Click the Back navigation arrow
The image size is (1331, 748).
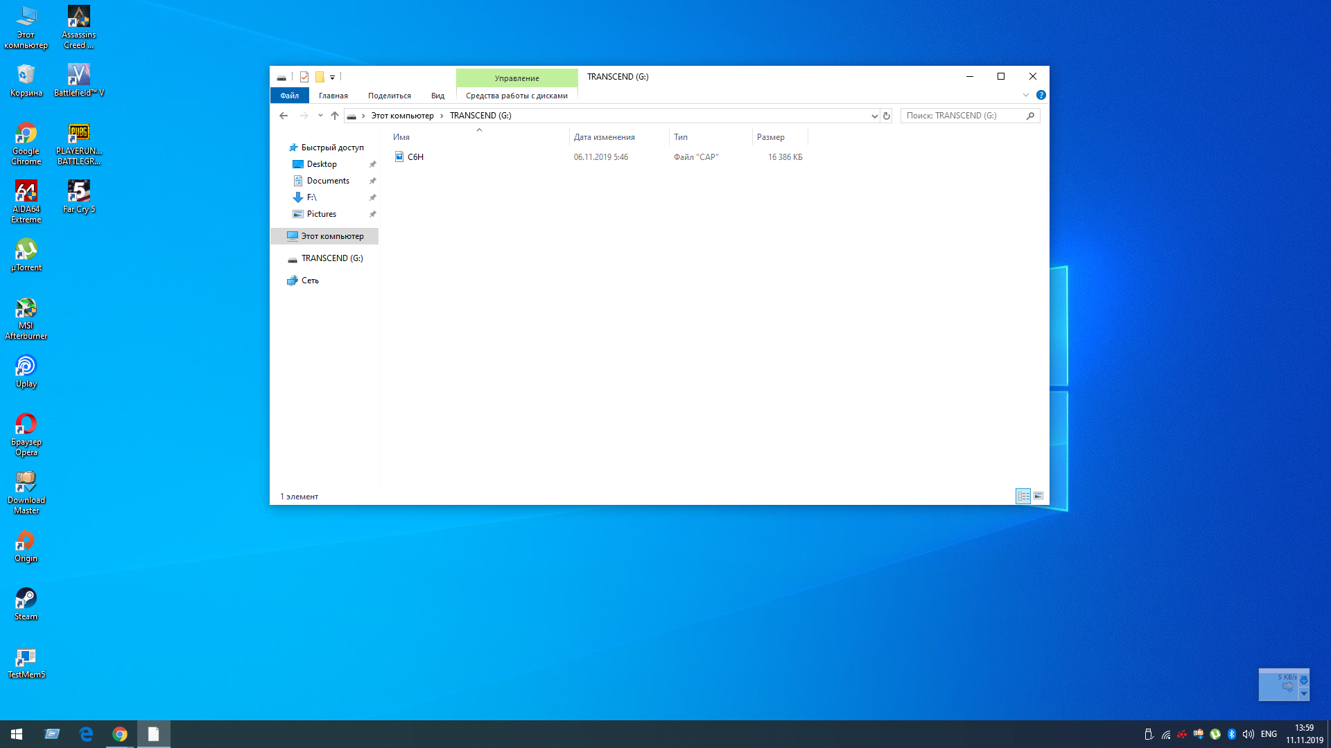pyautogui.click(x=284, y=116)
